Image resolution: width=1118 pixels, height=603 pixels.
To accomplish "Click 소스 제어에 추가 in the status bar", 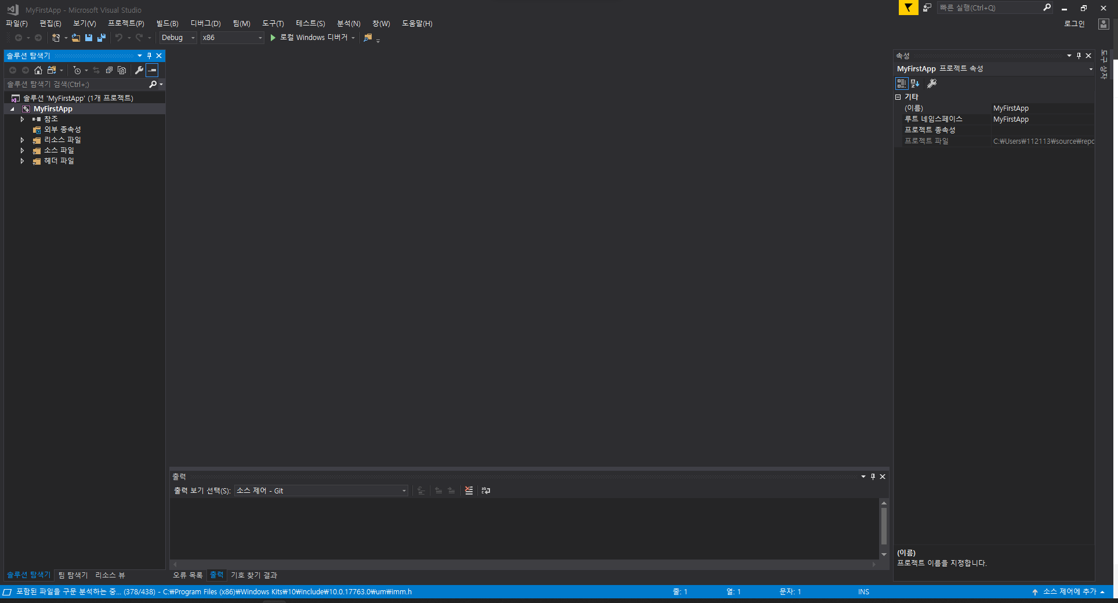I will [x=1069, y=592].
